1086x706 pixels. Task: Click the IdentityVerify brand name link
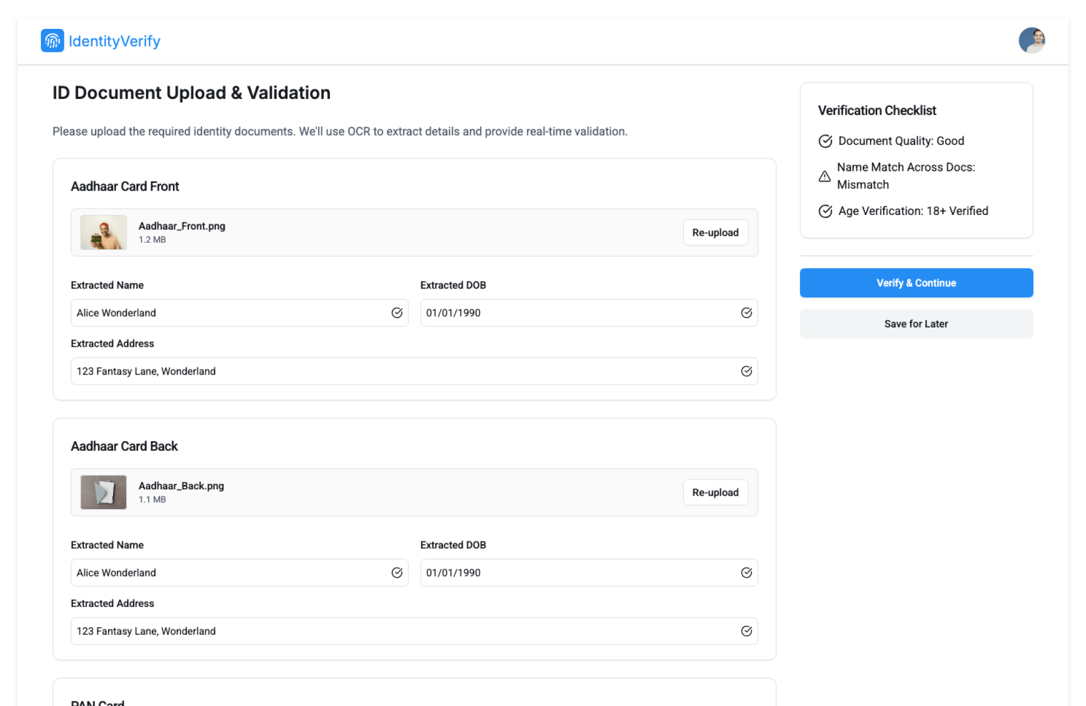coord(114,41)
